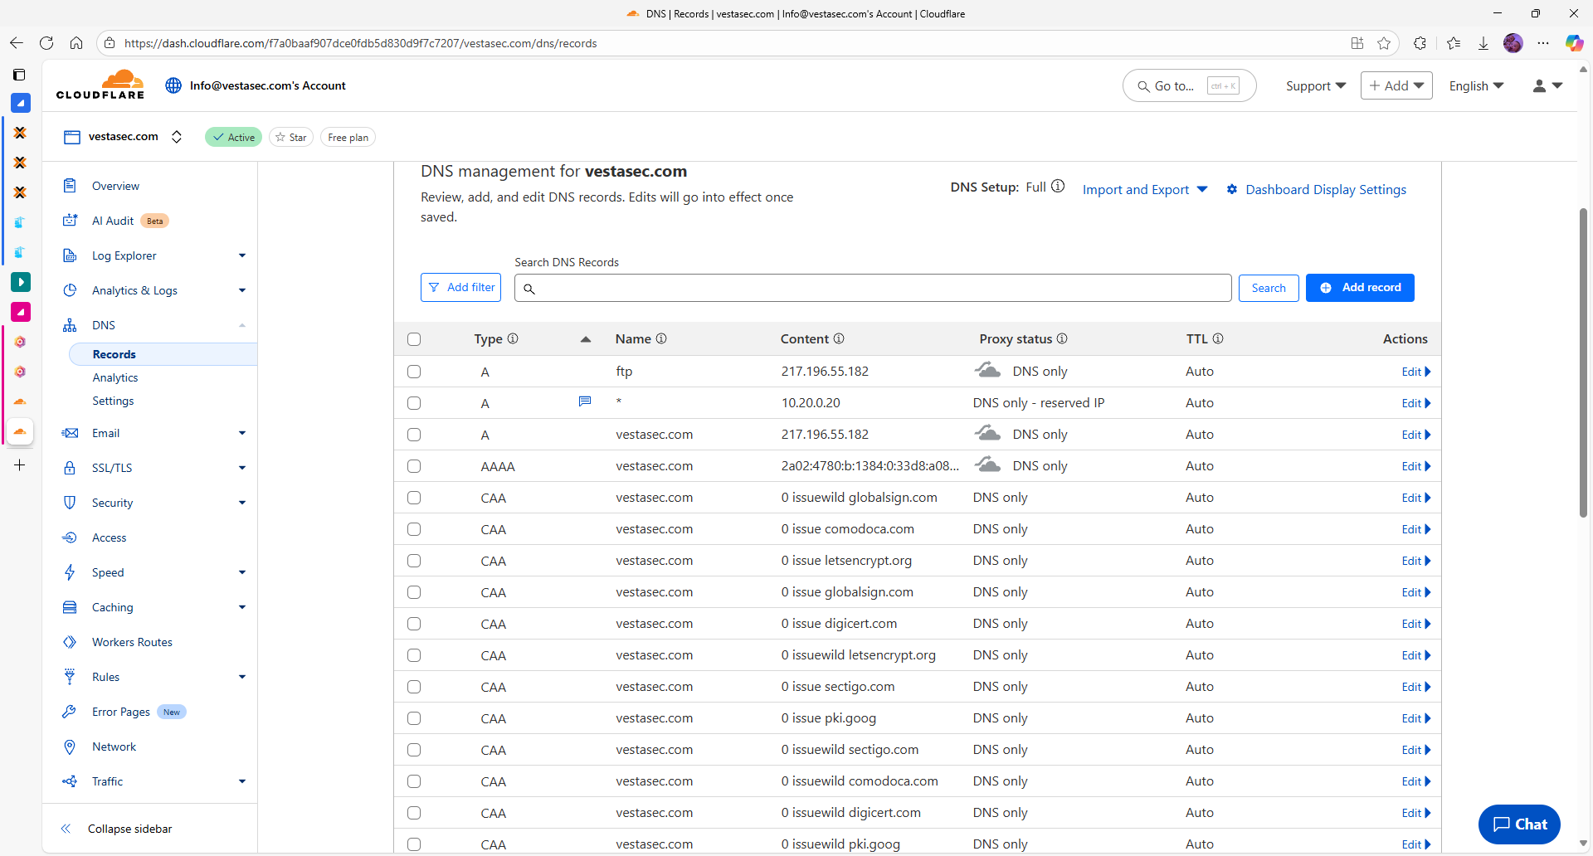Check the issue letsencrypt.org CAA checkbox
This screenshot has width=1593, height=856.
[x=414, y=561]
